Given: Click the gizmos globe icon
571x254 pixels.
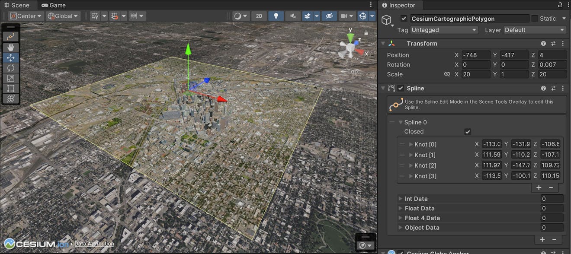Looking at the screenshot, I should 362,16.
